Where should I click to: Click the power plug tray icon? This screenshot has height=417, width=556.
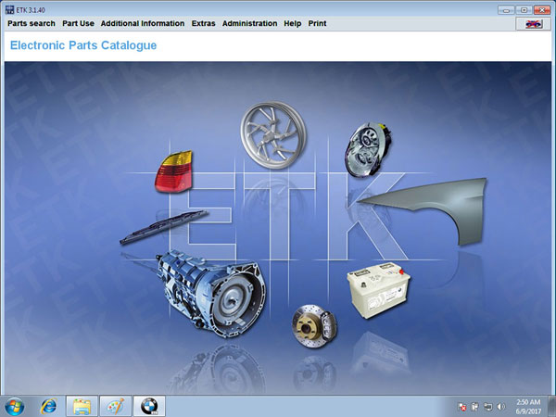coord(474,407)
